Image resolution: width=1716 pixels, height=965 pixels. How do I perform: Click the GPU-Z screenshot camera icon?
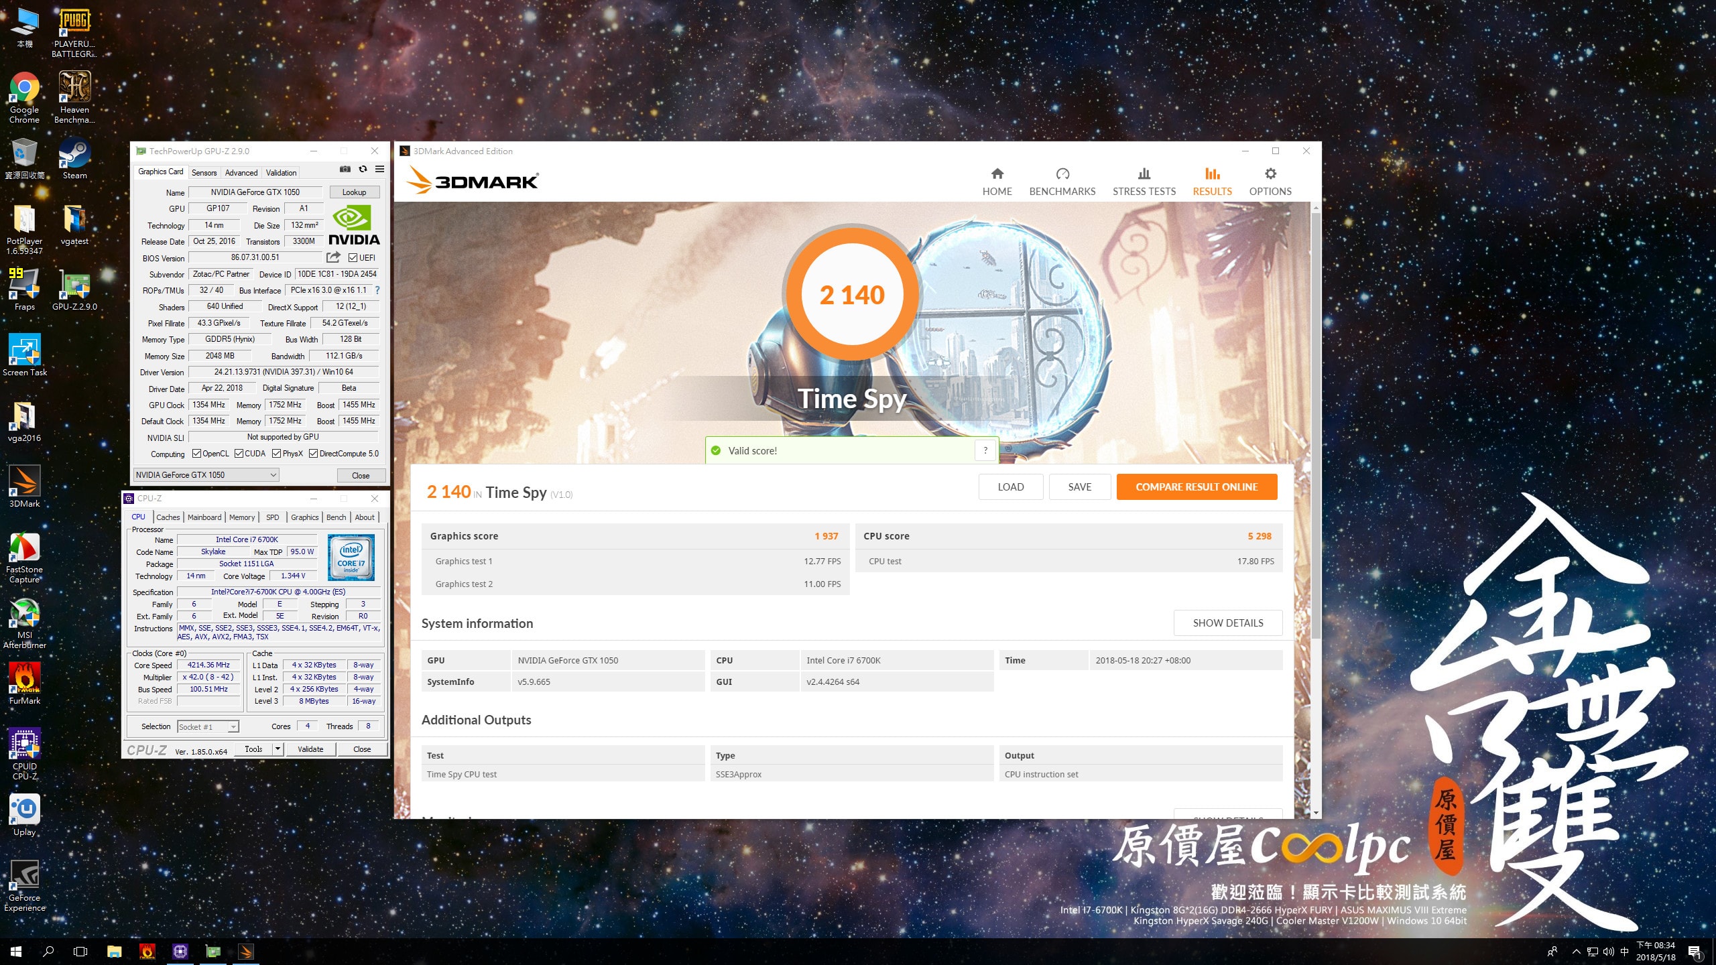345,170
